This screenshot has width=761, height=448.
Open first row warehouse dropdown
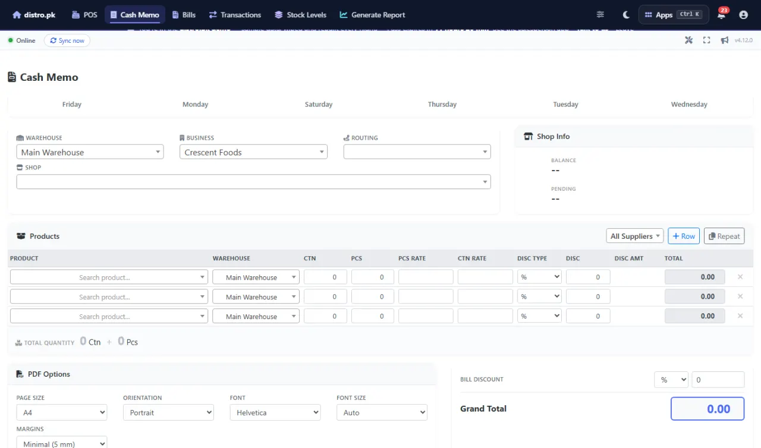click(x=256, y=277)
